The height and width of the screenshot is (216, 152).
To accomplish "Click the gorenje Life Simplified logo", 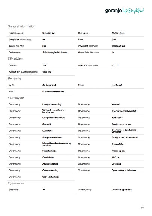I will [x=125, y=11].
